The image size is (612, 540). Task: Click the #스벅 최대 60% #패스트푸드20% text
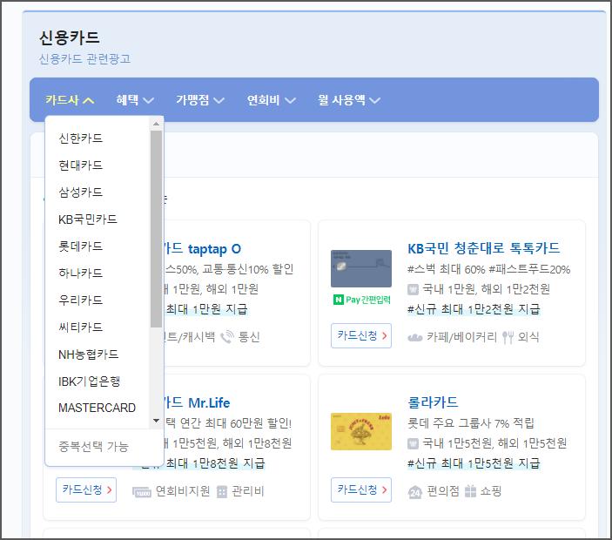point(488,269)
